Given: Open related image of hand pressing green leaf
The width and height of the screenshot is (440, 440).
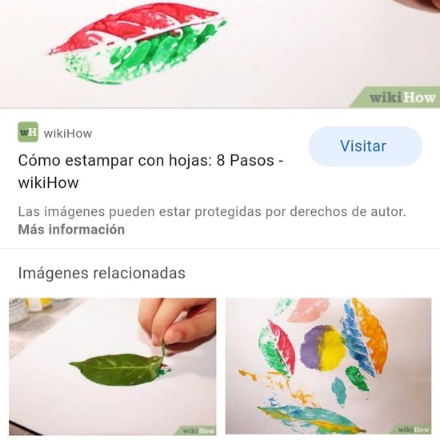Looking at the screenshot, I should (113, 366).
